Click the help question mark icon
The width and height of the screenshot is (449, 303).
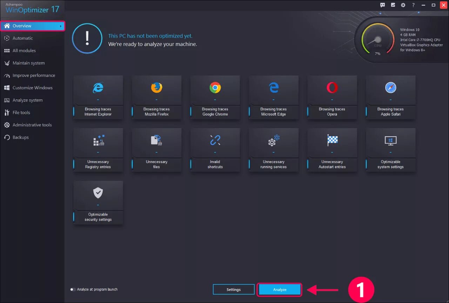pyautogui.click(x=413, y=5)
